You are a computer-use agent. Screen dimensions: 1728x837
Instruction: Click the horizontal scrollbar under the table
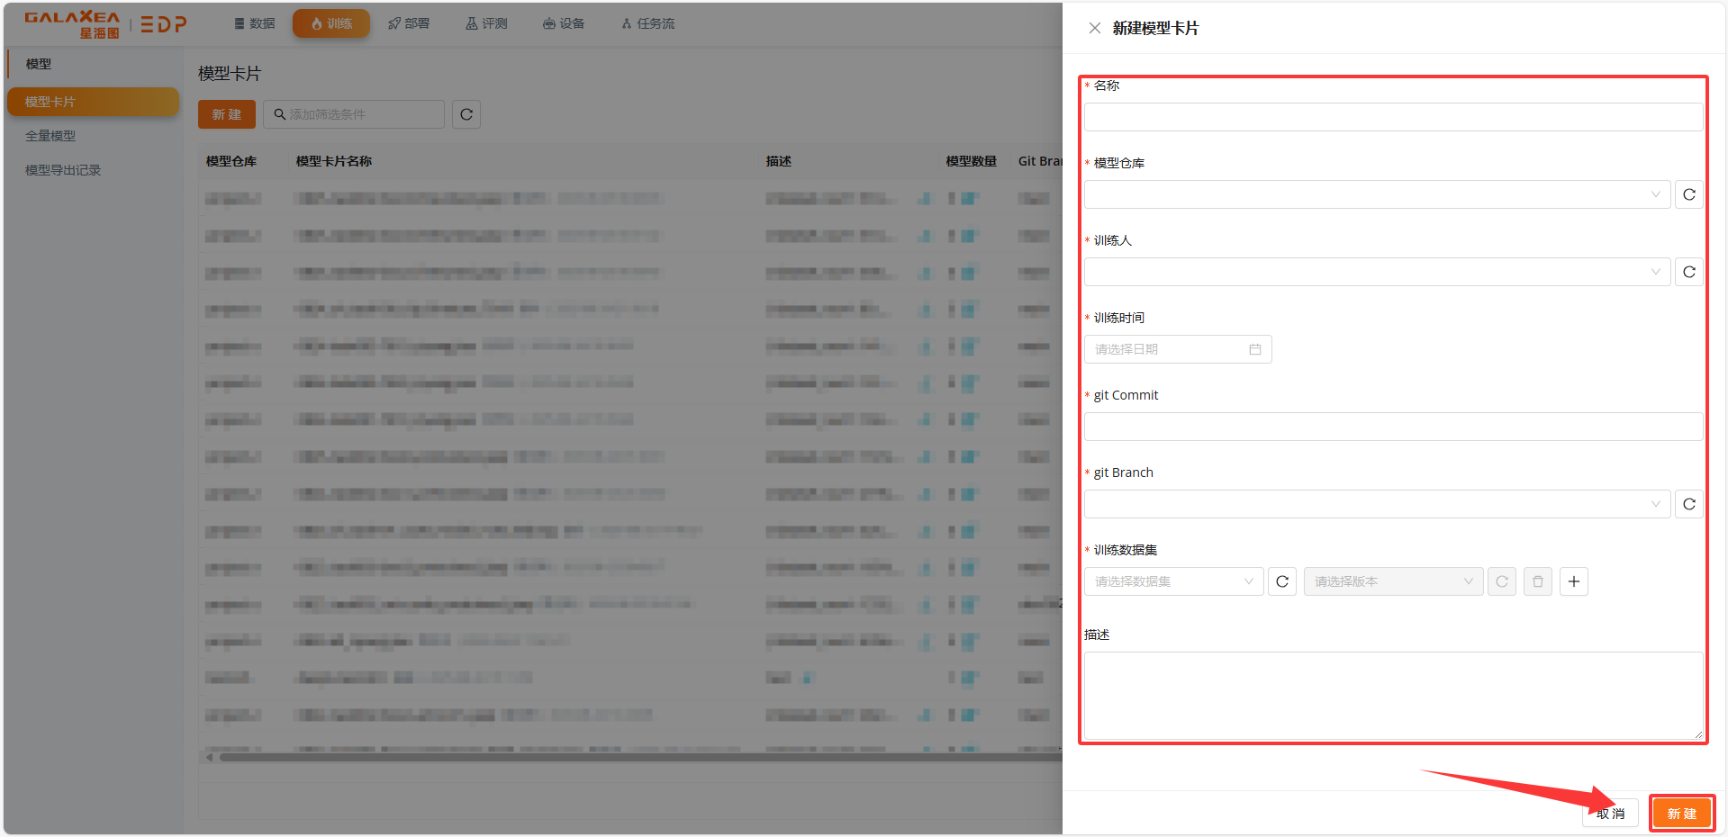pos(630,758)
